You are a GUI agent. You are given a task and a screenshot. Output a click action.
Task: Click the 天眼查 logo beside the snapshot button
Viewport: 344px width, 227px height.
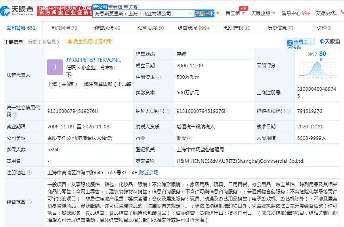[x=330, y=42]
